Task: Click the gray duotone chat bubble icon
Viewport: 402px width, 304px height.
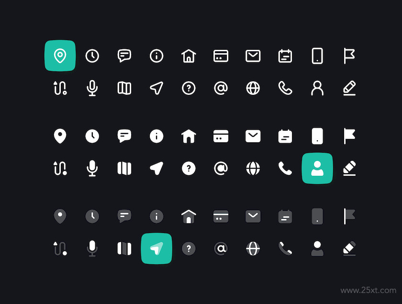Action: (124, 216)
